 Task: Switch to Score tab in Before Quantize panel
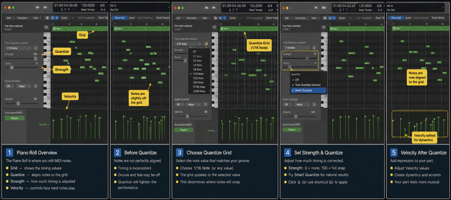(132, 18)
